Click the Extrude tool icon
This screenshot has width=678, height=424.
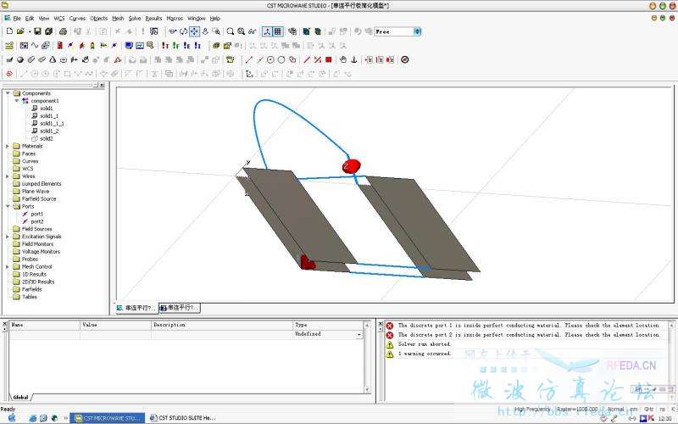click(75, 59)
